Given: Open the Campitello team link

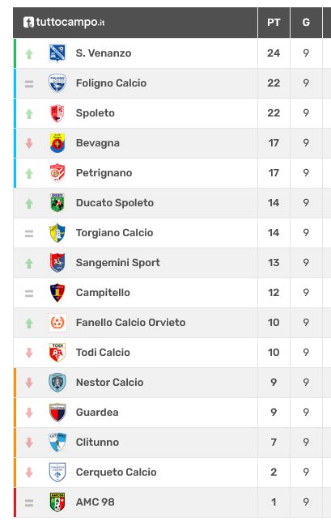Looking at the screenshot, I should coord(103,293).
